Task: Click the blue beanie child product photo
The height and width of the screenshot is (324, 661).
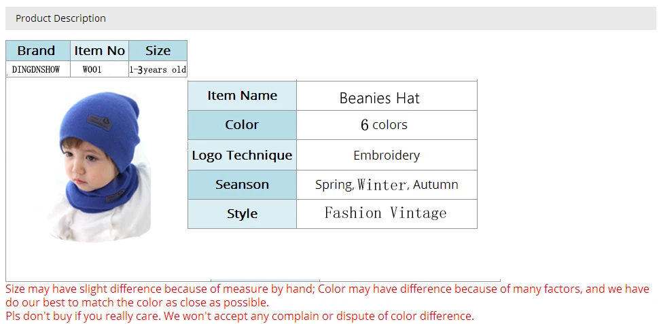Action: (99, 167)
